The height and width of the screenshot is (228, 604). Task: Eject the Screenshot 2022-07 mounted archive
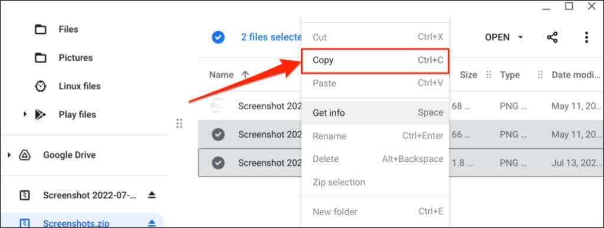152,195
